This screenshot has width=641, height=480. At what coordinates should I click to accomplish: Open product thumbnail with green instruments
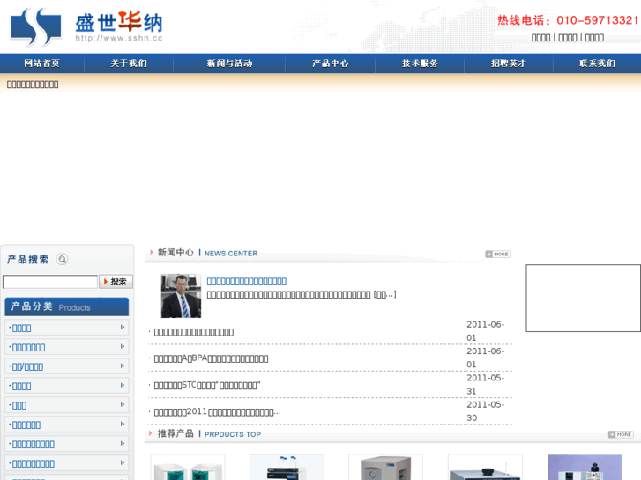[188, 467]
